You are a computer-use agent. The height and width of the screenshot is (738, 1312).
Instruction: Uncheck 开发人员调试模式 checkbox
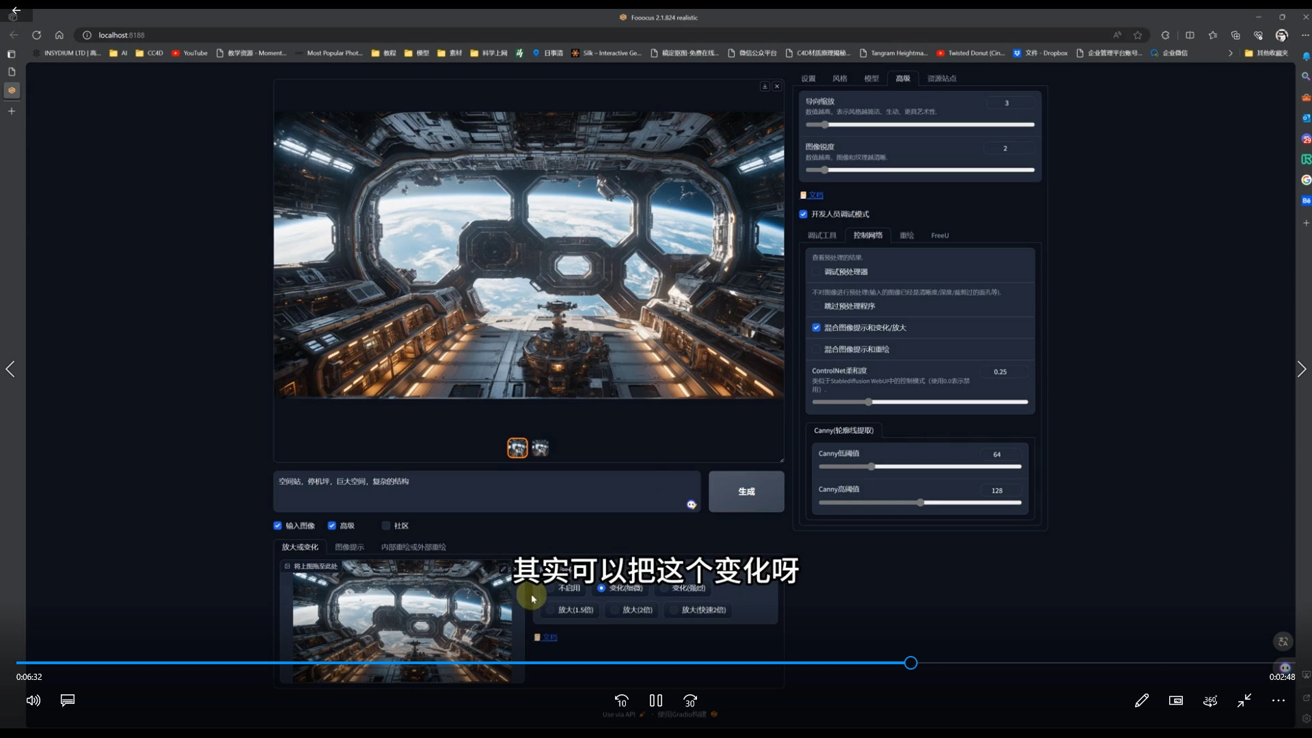pos(804,214)
